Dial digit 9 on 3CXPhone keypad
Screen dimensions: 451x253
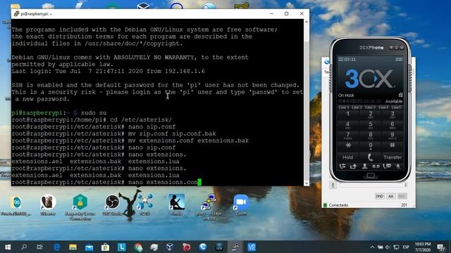point(393,135)
